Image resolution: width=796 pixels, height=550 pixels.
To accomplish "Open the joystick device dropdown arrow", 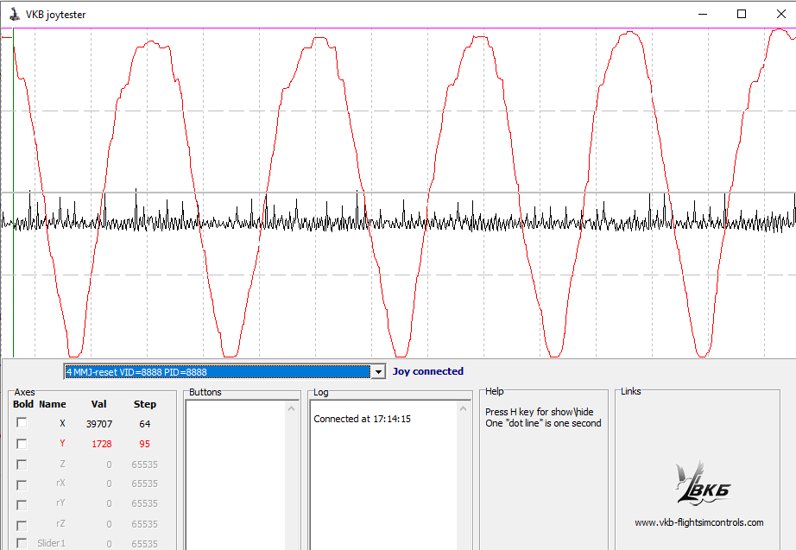I will (376, 372).
